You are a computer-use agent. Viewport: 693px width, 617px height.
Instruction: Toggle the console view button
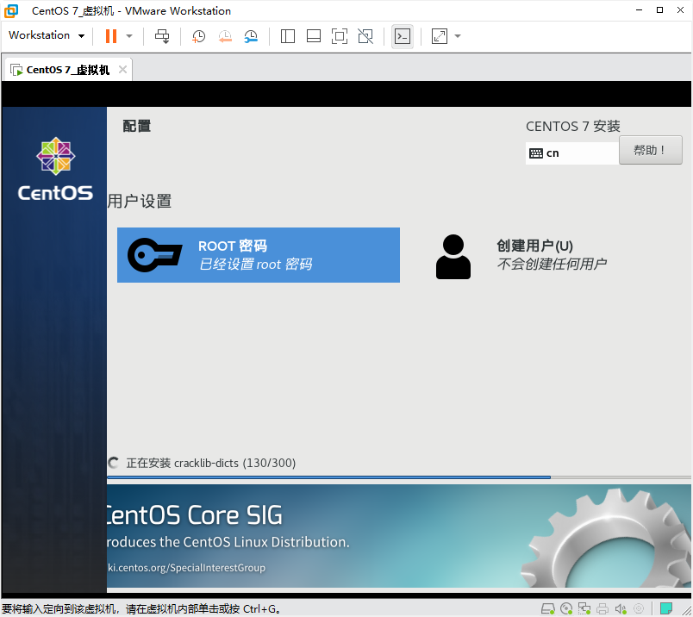tap(403, 36)
